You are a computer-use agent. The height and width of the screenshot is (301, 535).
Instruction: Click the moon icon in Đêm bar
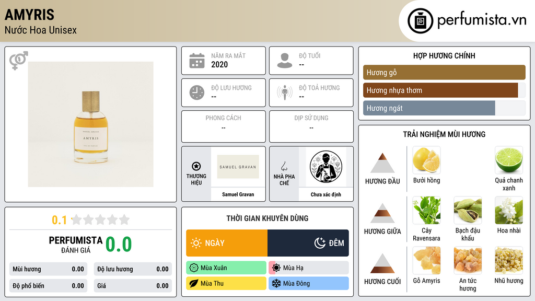point(320,243)
